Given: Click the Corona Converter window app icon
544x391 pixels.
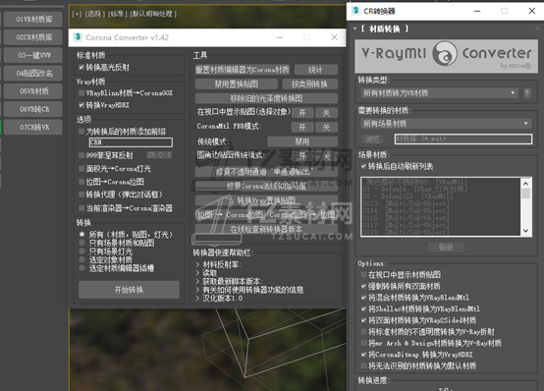Looking at the screenshot, I should (78, 37).
